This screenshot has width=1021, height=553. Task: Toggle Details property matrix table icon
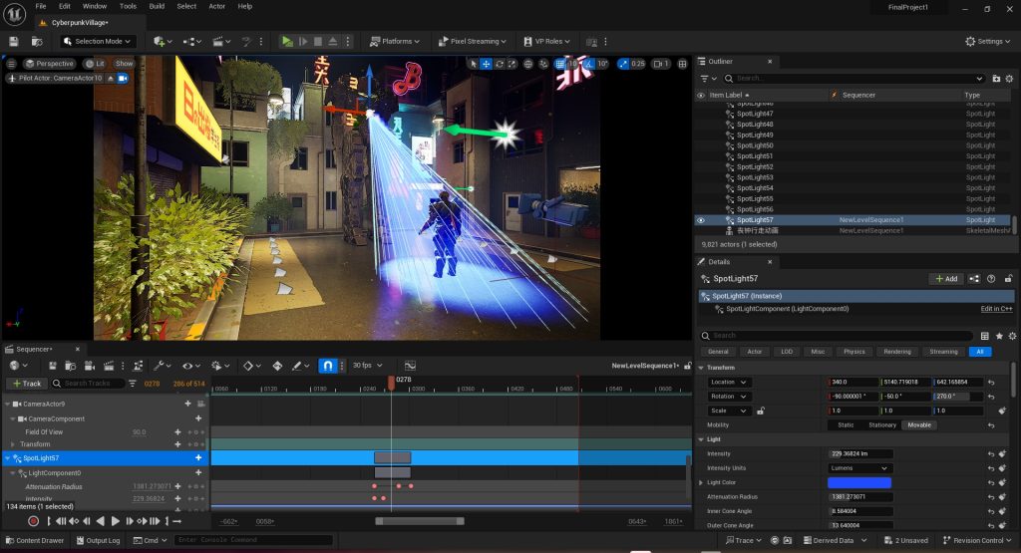click(984, 336)
